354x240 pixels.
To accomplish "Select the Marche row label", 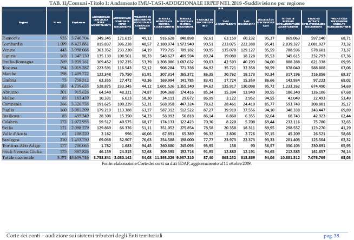I will [9, 74].
